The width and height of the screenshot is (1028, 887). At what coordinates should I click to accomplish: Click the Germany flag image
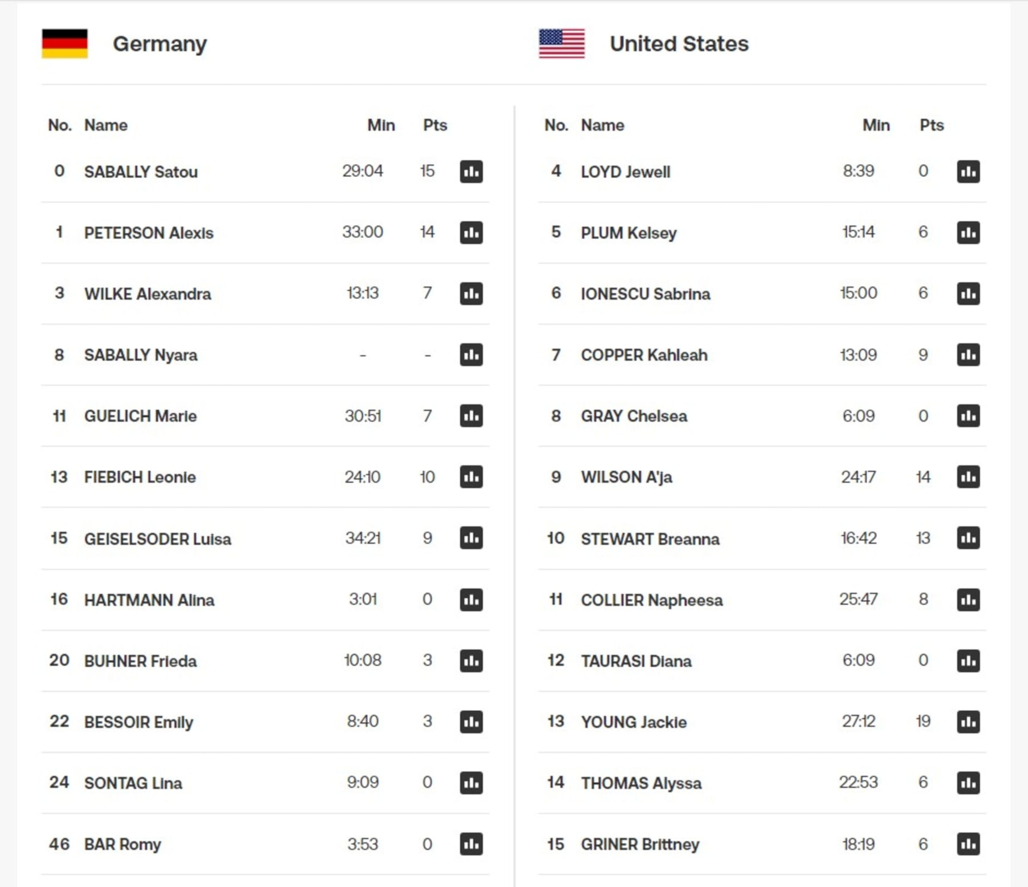[x=65, y=44]
